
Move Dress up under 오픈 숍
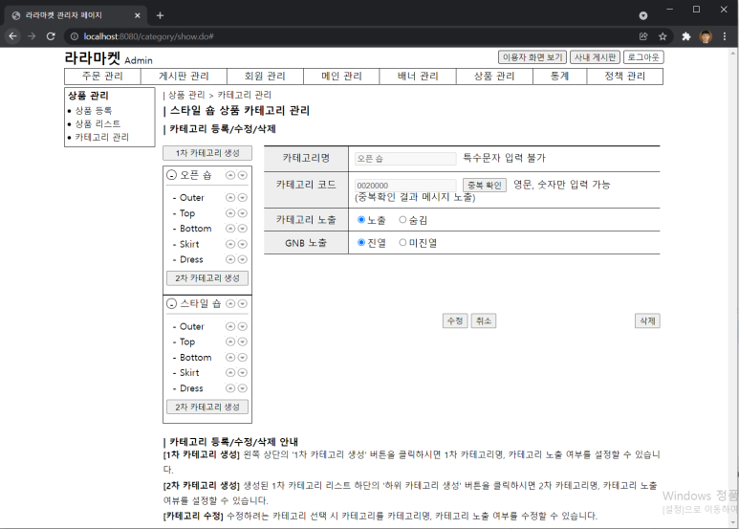click(x=230, y=259)
